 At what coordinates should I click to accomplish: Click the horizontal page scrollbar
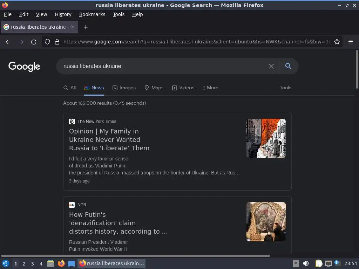point(136,256)
